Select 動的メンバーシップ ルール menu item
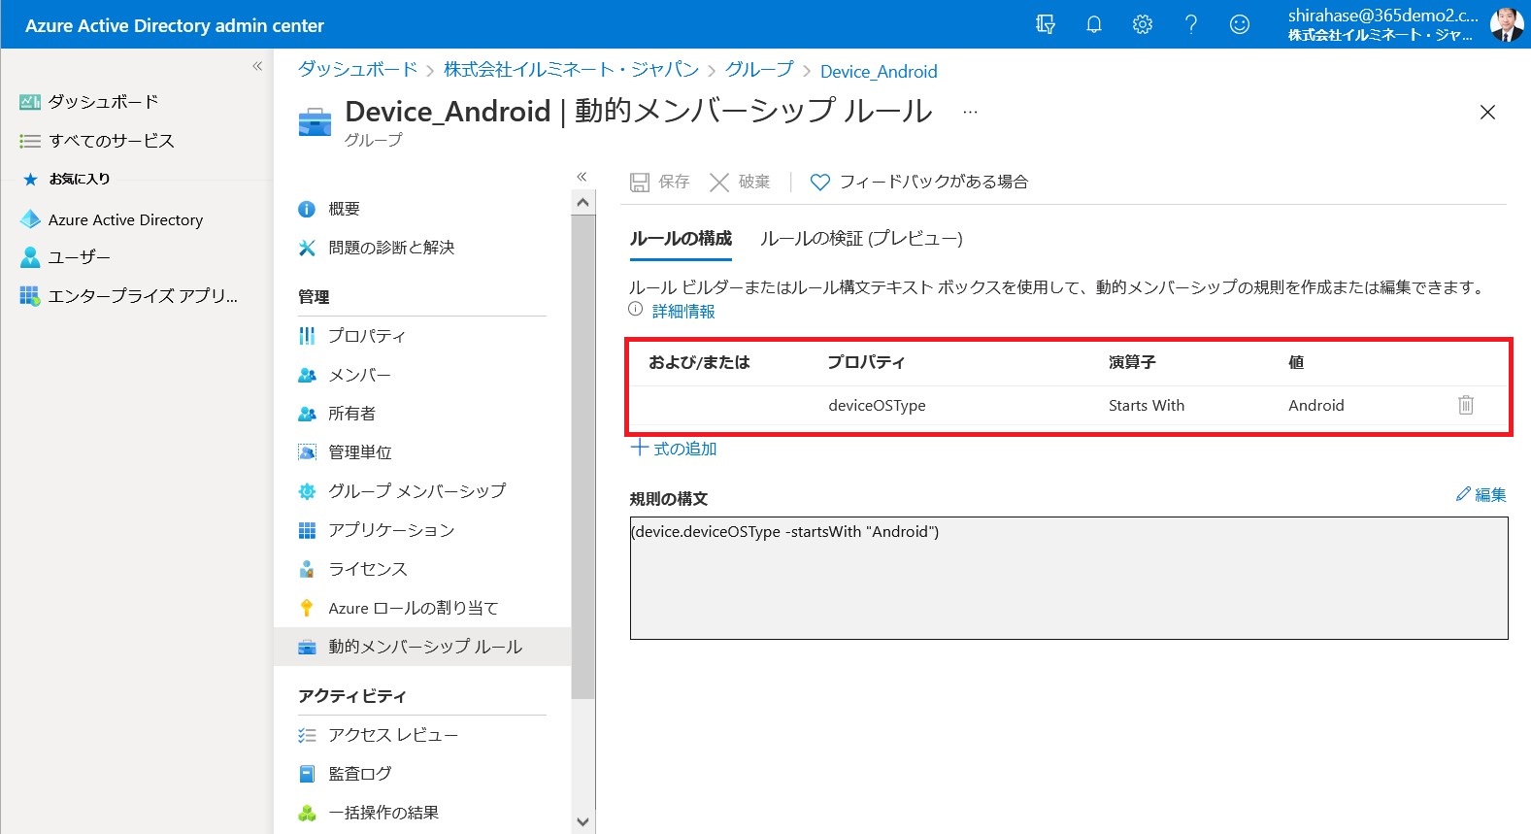Image resolution: width=1531 pixels, height=834 pixels. 422,647
